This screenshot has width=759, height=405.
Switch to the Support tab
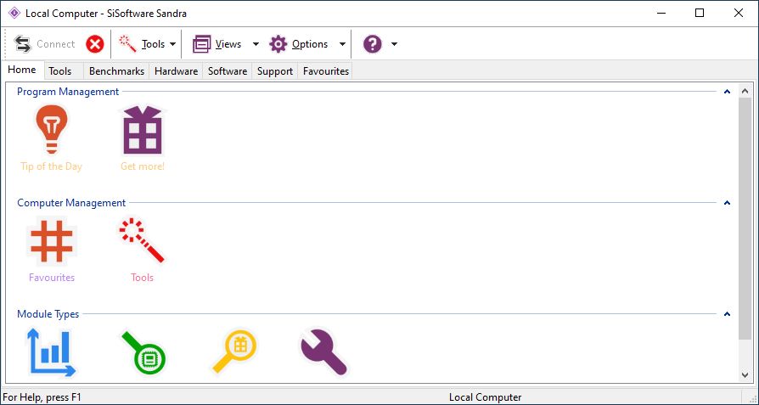[x=275, y=71]
